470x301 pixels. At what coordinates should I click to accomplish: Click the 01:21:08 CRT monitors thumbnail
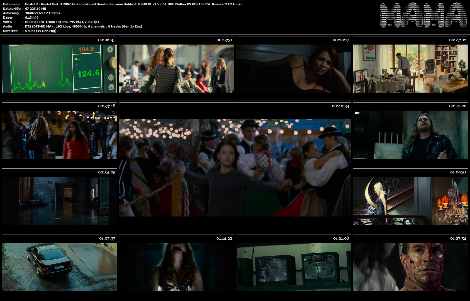(293, 267)
